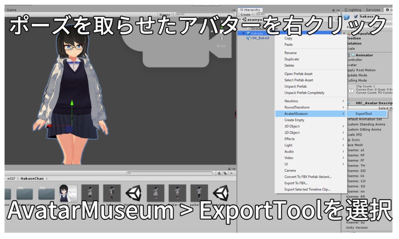Focus the Project panel search field
This screenshot has height=239, width=399.
pyautogui.click(x=170, y=173)
